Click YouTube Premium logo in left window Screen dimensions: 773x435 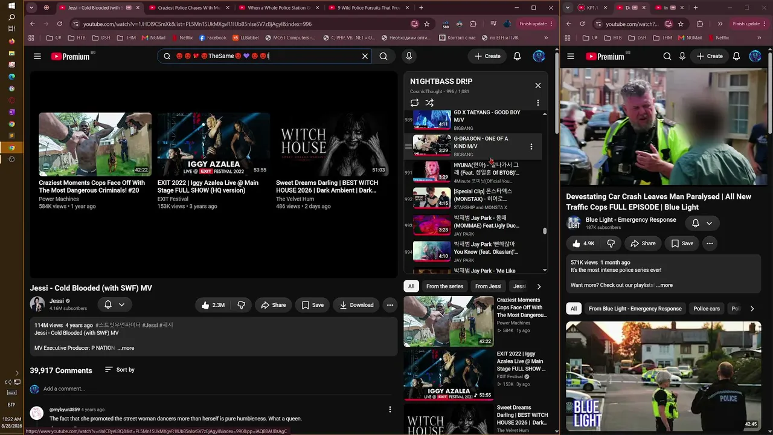click(70, 56)
